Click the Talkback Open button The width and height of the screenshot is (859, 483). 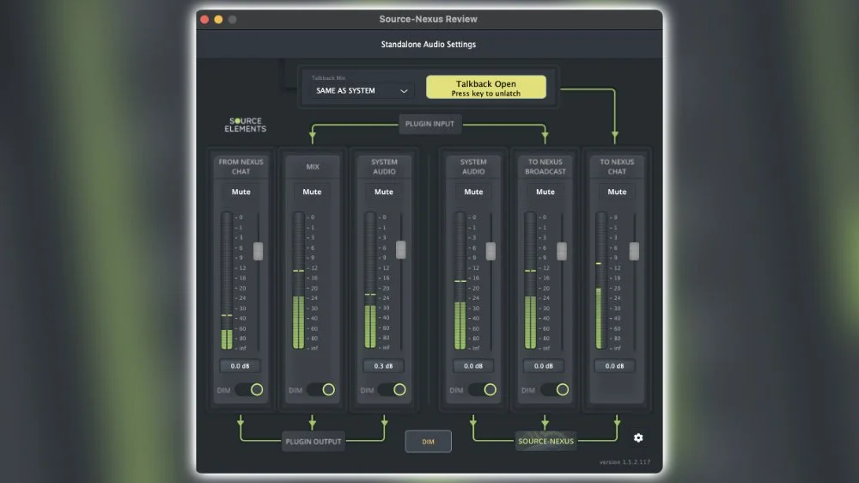point(486,87)
